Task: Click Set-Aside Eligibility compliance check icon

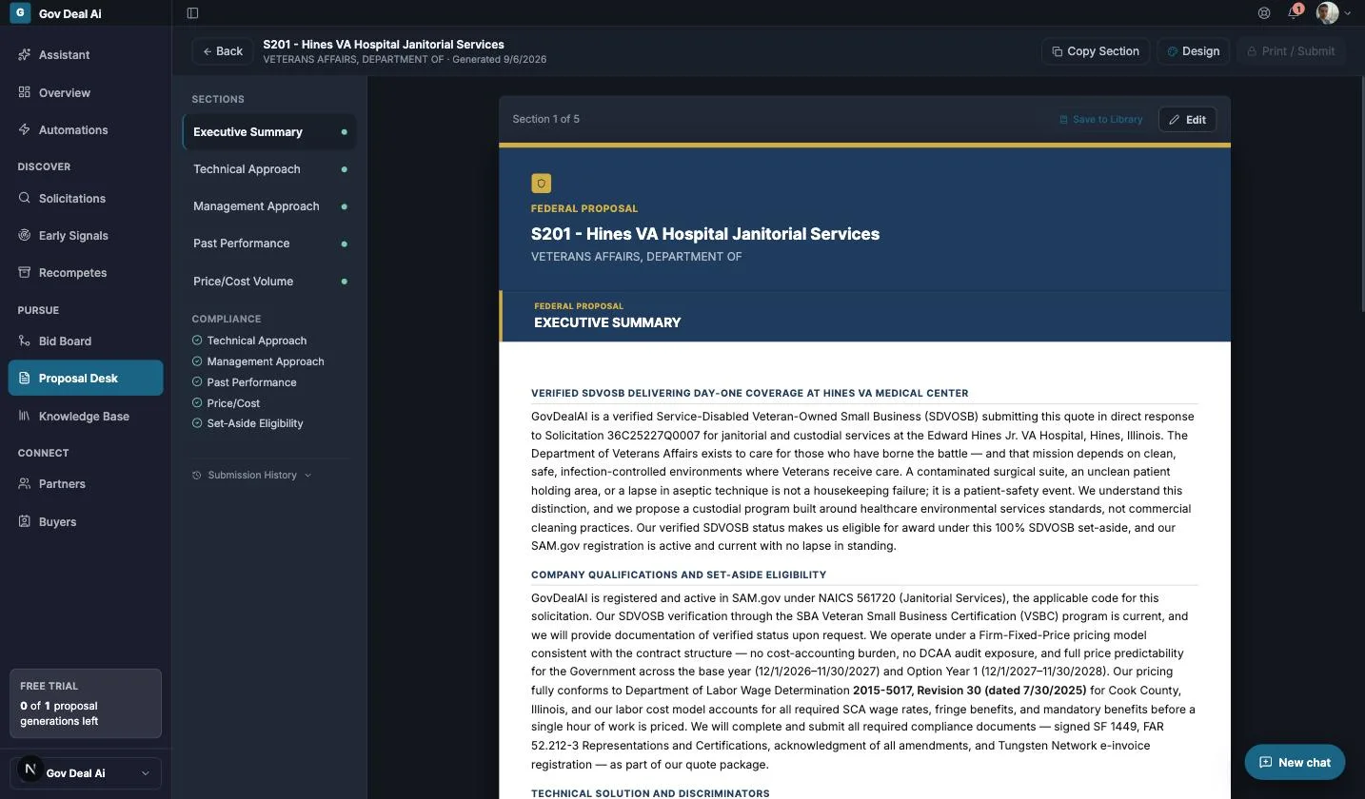Action: point(197,423)
